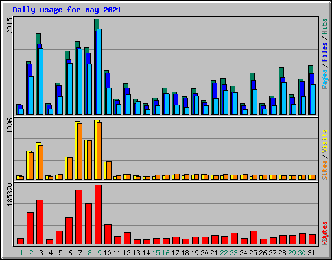Click day 12 on the x-axis
Viewport: 332px width, 260px height.
[126, 253]
